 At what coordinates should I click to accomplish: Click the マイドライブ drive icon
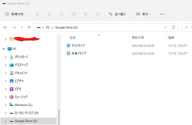[68, 45]
